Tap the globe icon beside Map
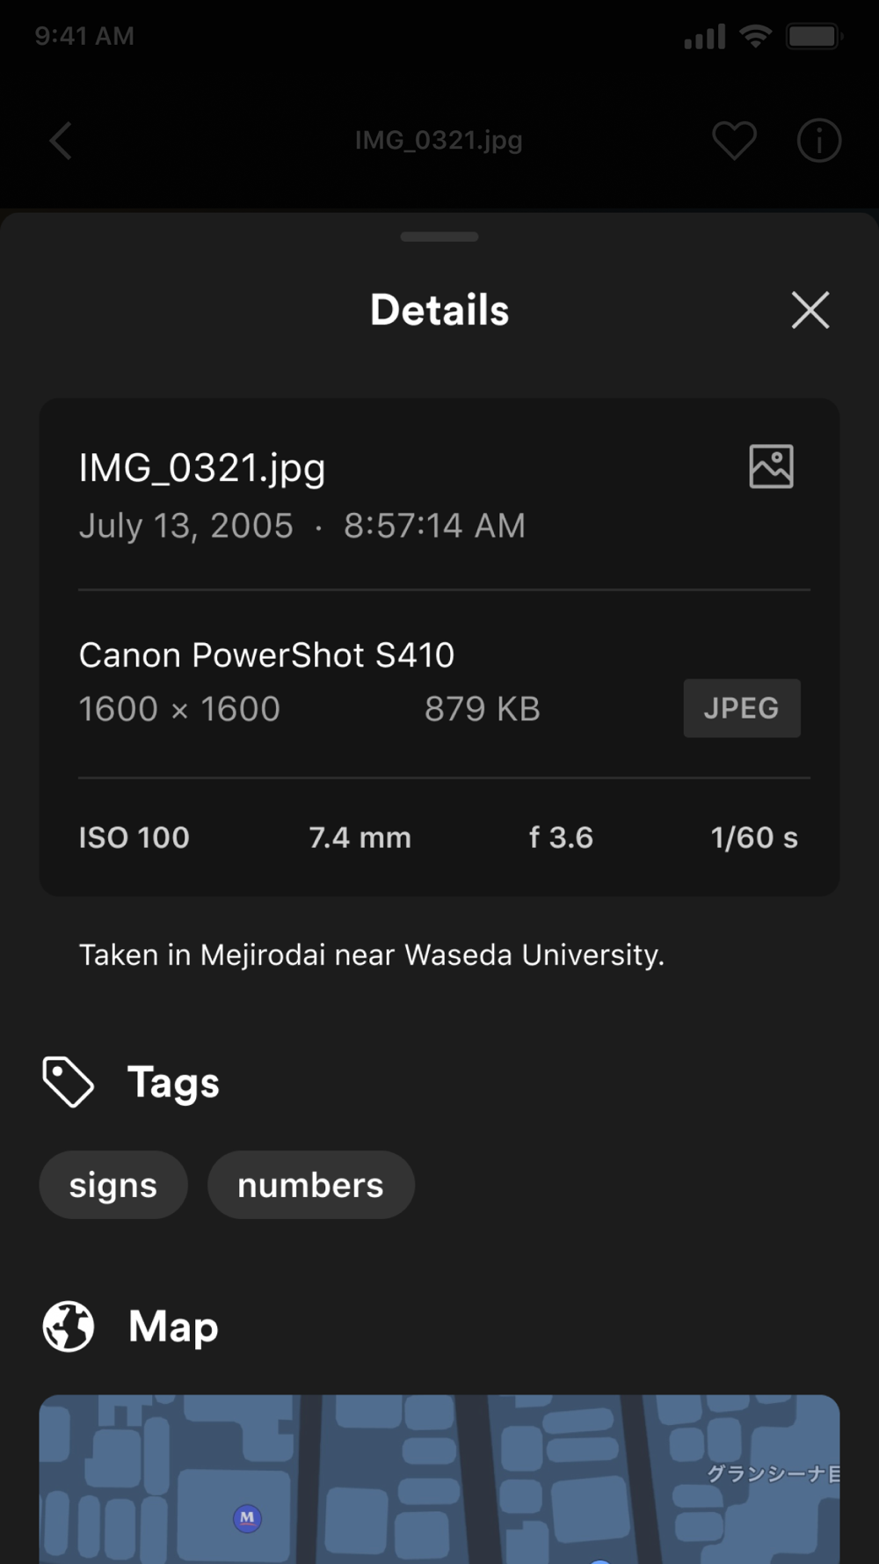This screenshot has width=879, height=1564. (68, 1326)
